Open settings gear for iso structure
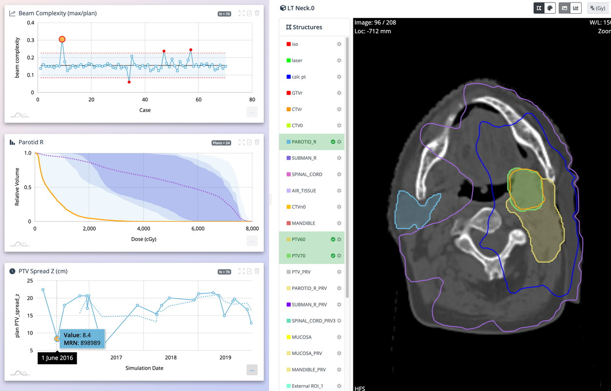Viewport: 611px width, 391px height. coord(339,44)
